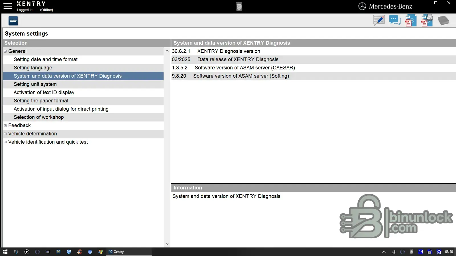Select Setting language option
Image resolution: width=456 pixels, height=256 pixels.
(x=33, y=68)
